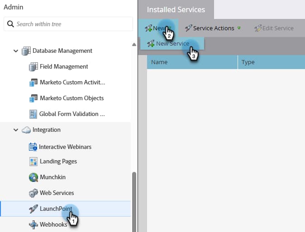Sort by the Name column header
The image size is (305, 232).
pos(192,62)
